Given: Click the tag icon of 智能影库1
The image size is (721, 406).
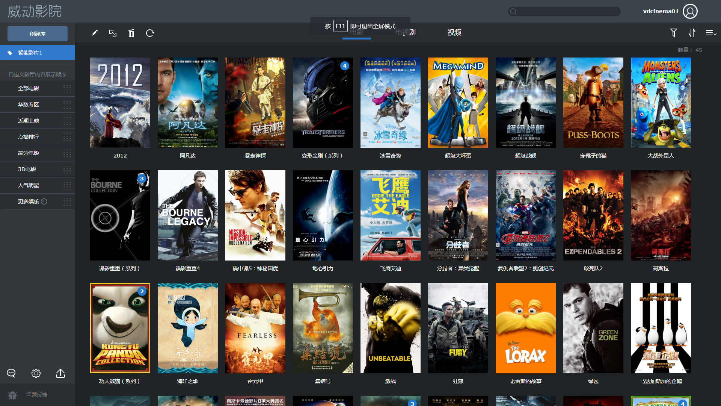Looking at the screenshot, I should (x=10, y=53).
